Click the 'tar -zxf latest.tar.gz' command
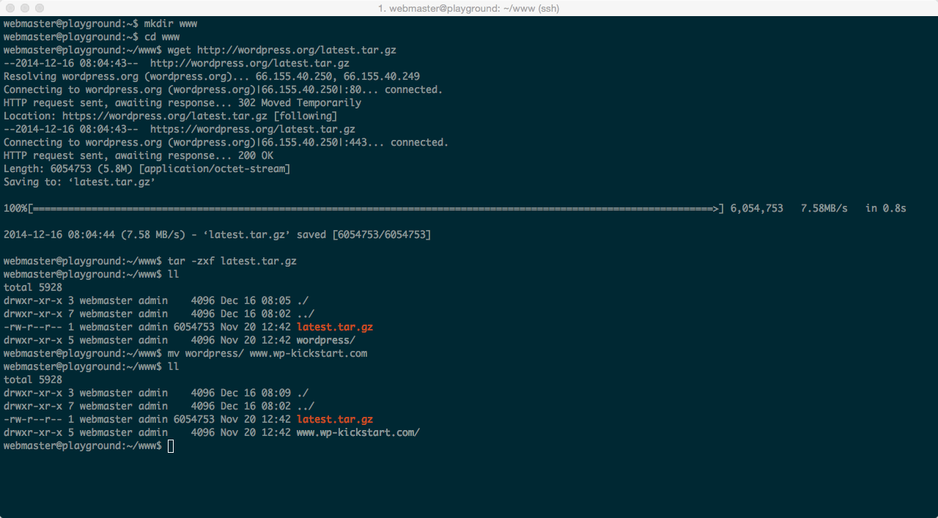 pos(232,261)
